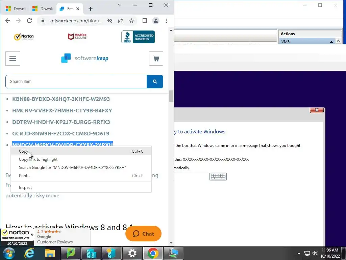Click the product key input field
Image resolution: width=346 pixels, height=260 pixels.
(x=191, y=176)
